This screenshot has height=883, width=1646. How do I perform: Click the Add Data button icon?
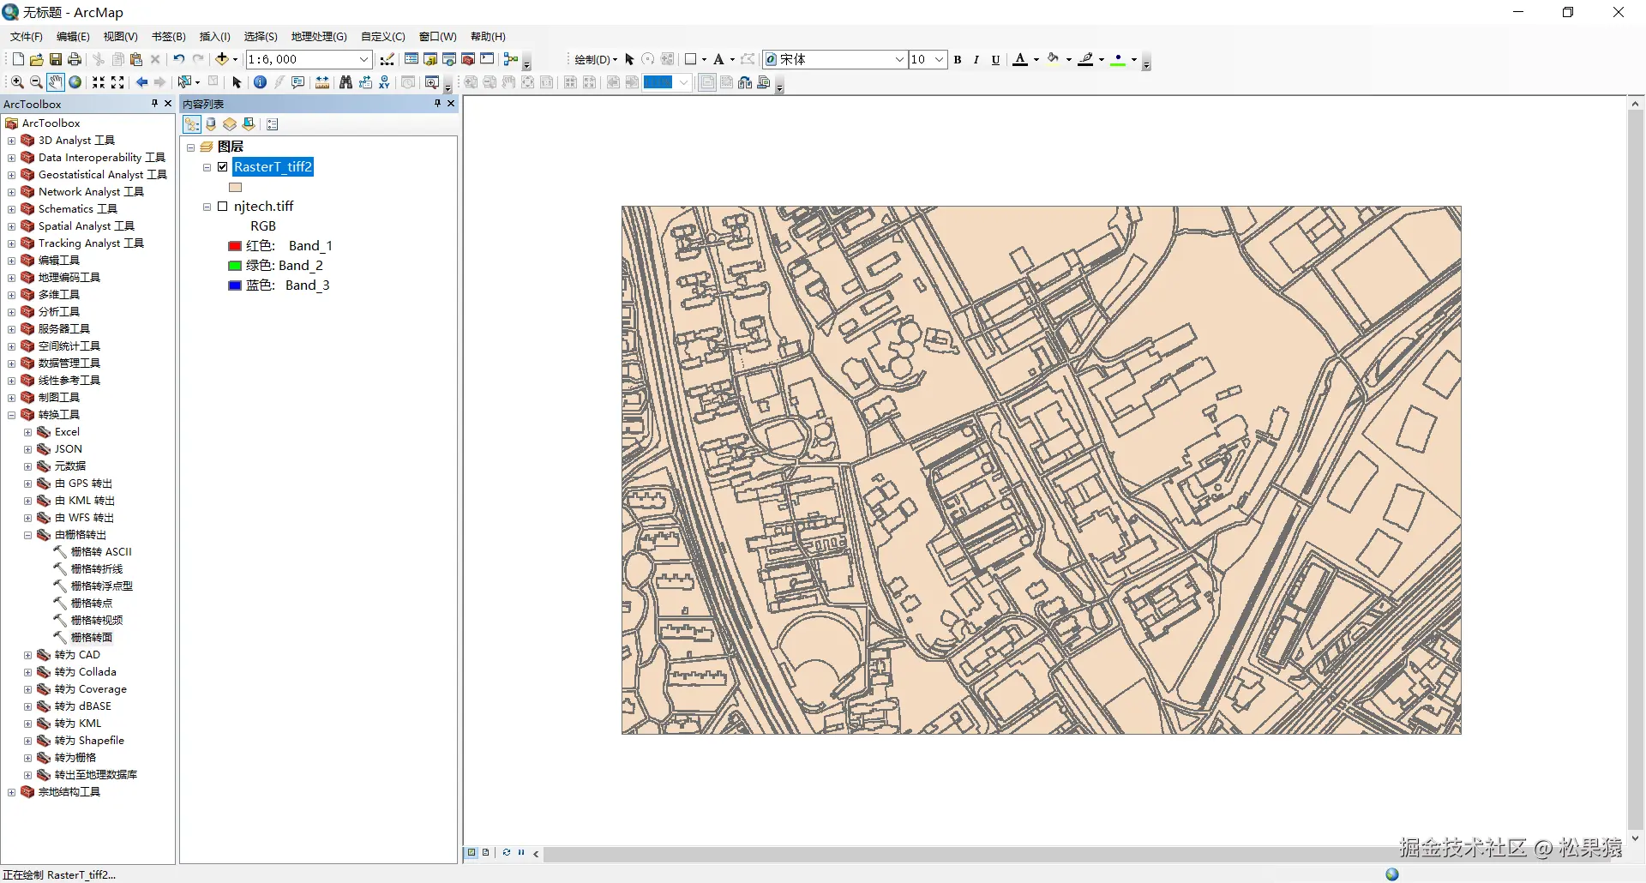click(x=222, y=59)
